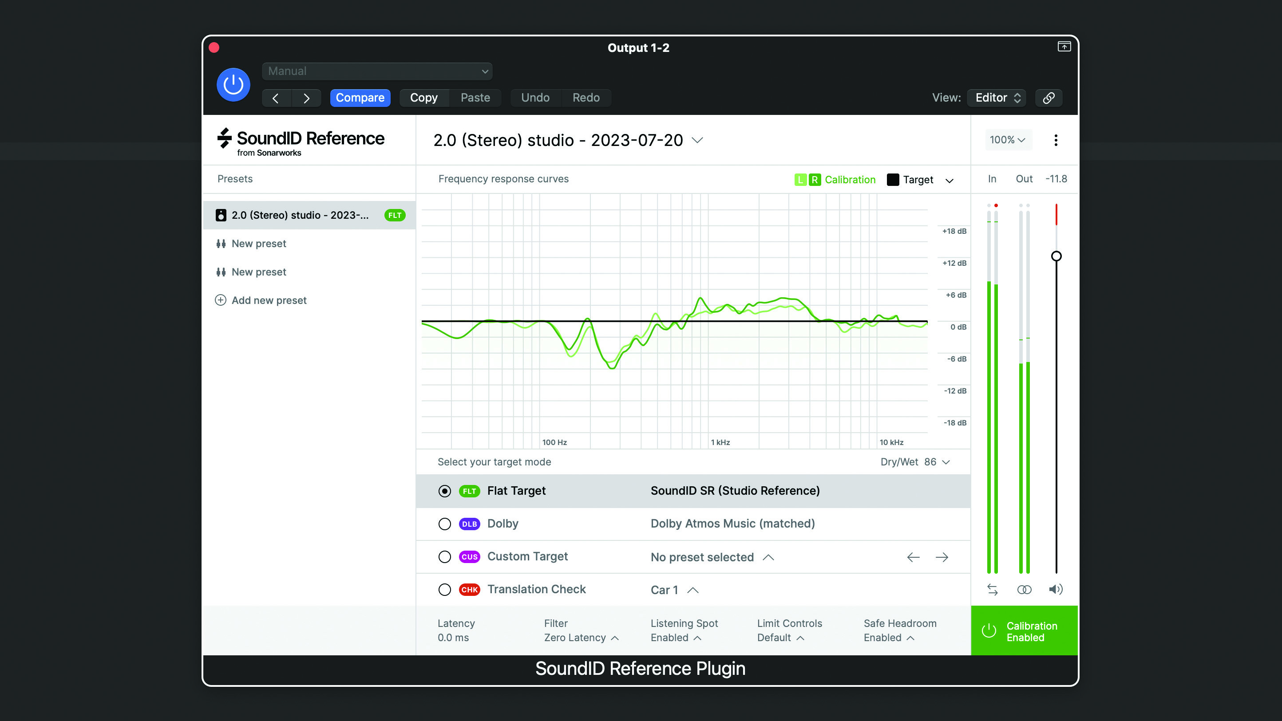Open the window expand icon in title bar
The height and width of the screenshot is (721, 1282).
[x=1064, y=47]
